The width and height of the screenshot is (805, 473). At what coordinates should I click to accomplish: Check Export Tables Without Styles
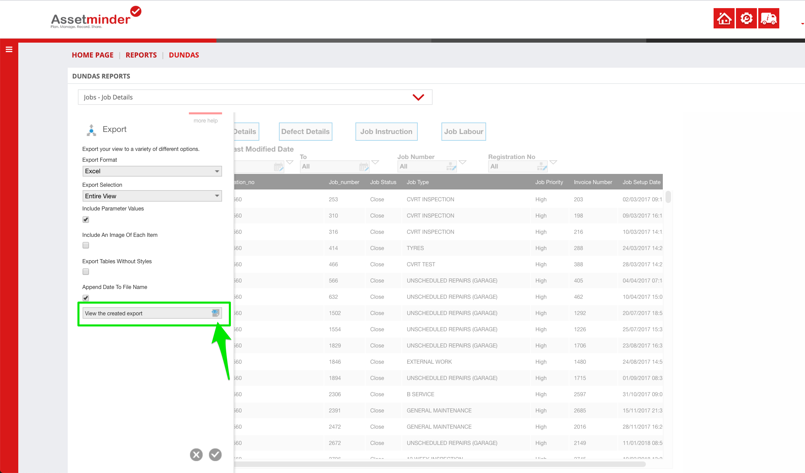point(86,272)
